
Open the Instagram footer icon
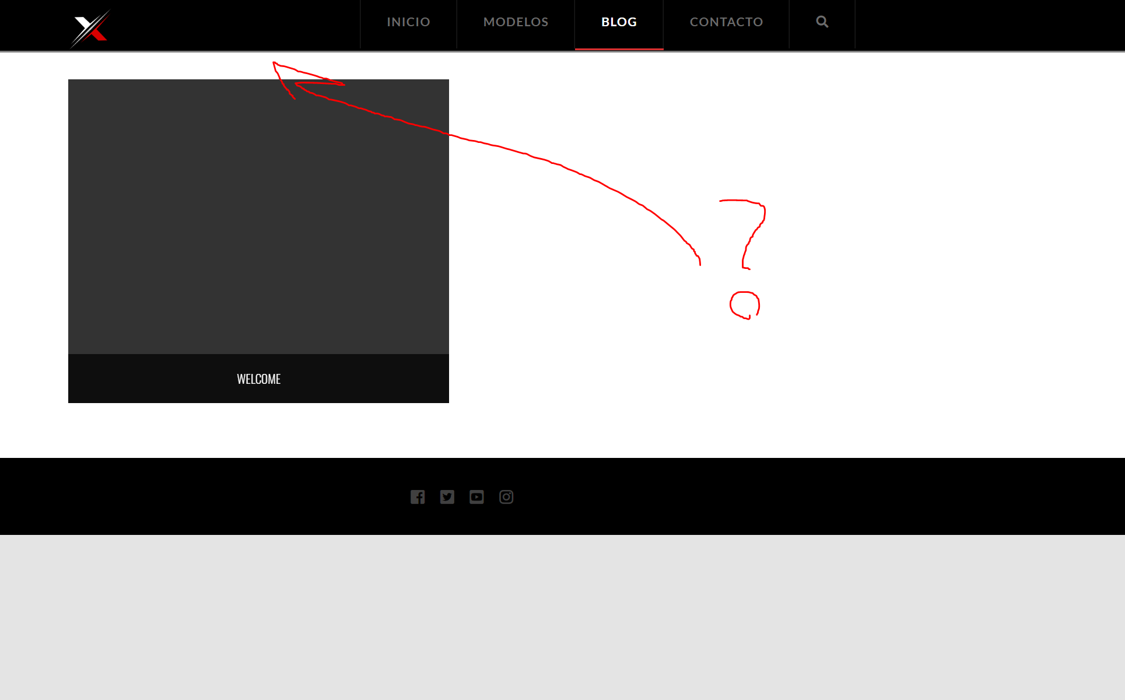coord(506,497)
